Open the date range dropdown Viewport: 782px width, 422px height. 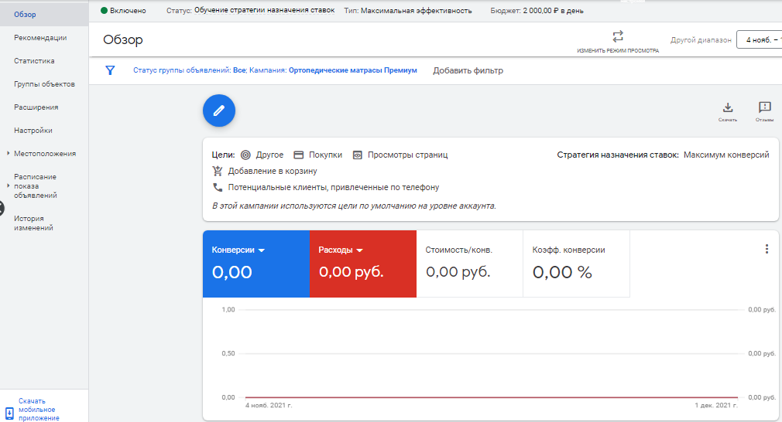[x=759, y=40]
